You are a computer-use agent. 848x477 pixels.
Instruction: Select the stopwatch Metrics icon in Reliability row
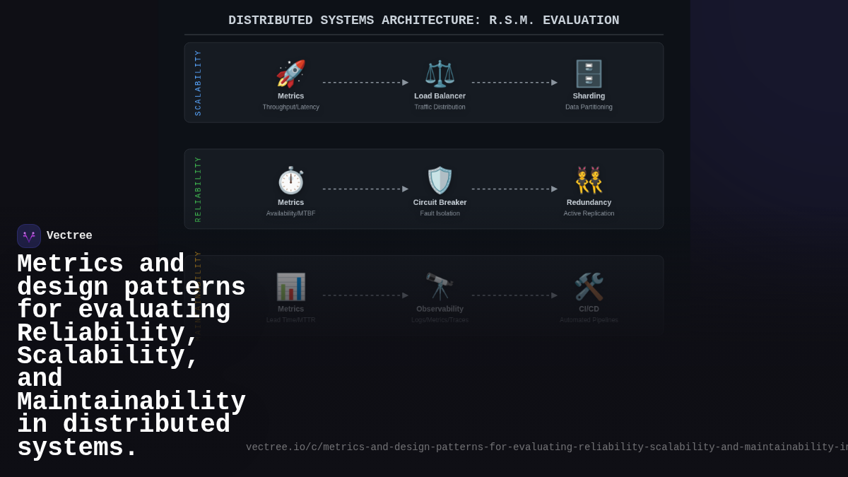point(290,180)
